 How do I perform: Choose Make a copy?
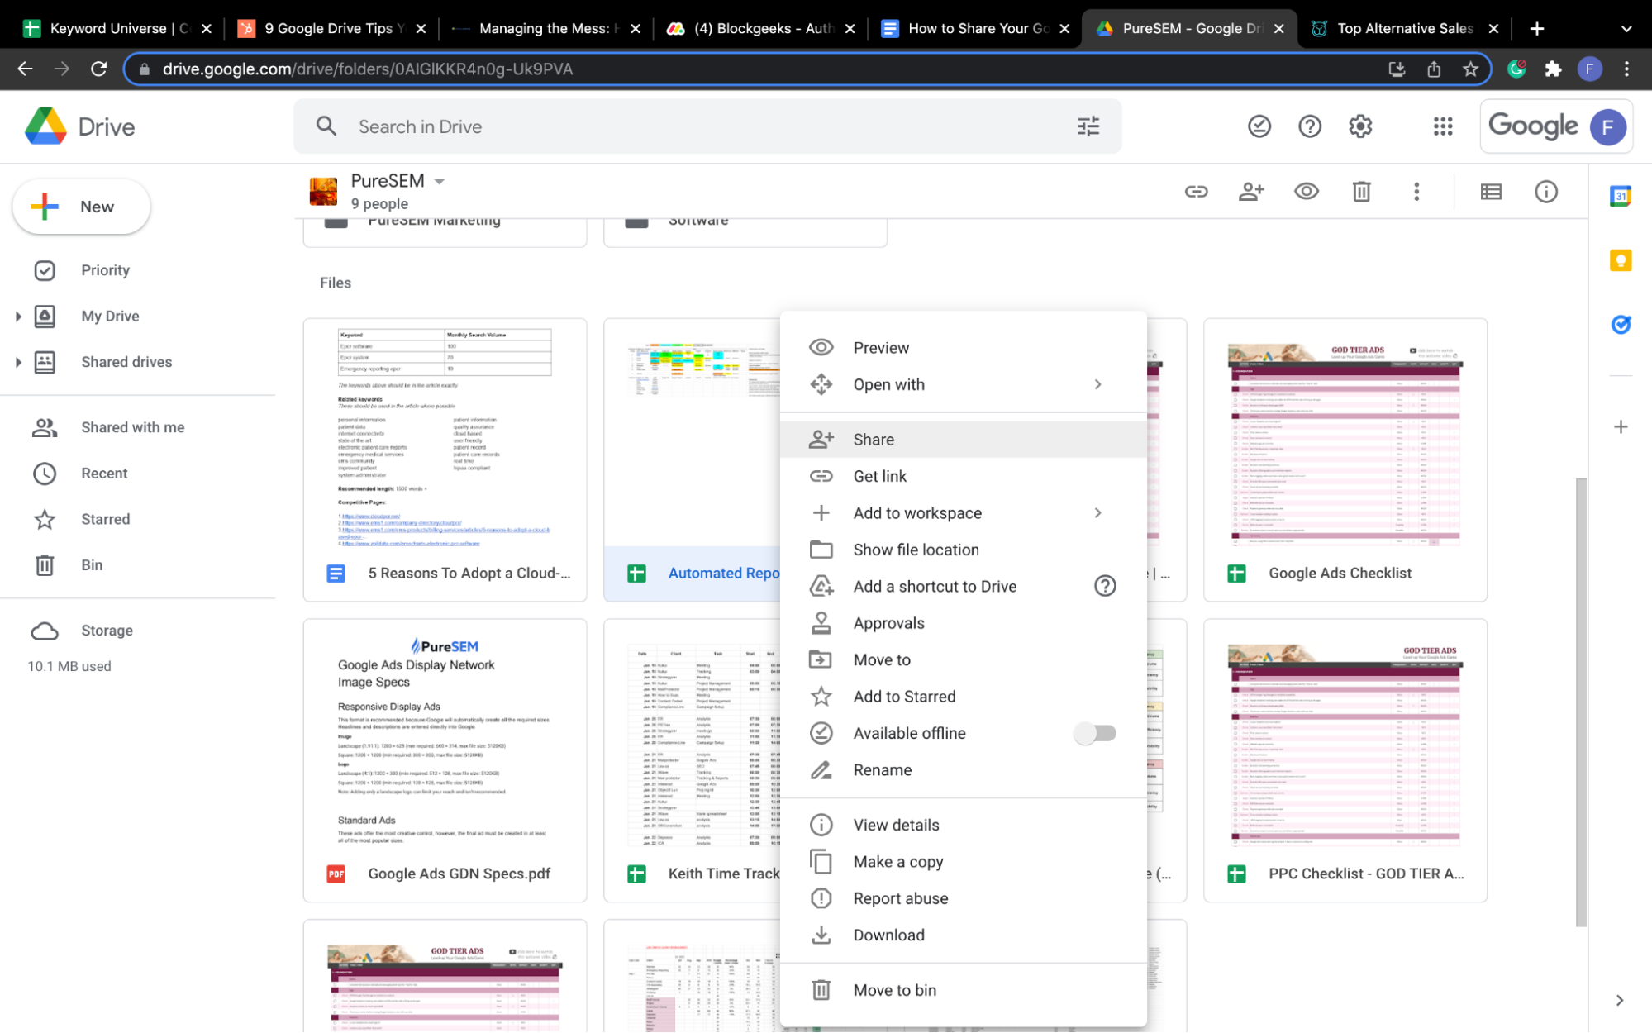point(963,861)
